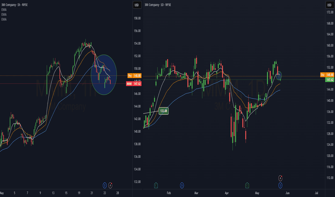Click the Jul label on the time axis
Viewport: 335px width, 197px height.
point(316,193)
